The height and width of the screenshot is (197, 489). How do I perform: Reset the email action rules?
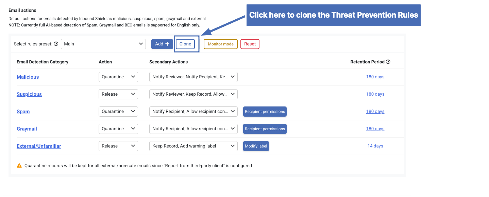tap(250, 44)
